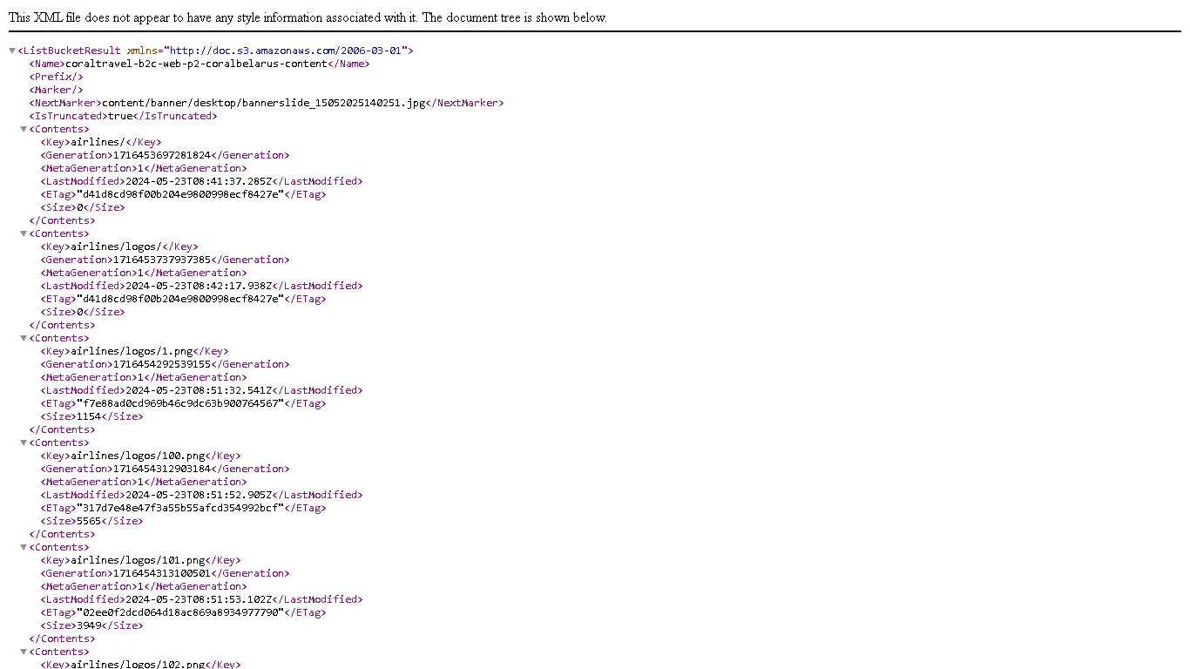This screenshot has height=669, width=1190.
Task: Click the Size 5565 line
Action: tap(91, 521)
